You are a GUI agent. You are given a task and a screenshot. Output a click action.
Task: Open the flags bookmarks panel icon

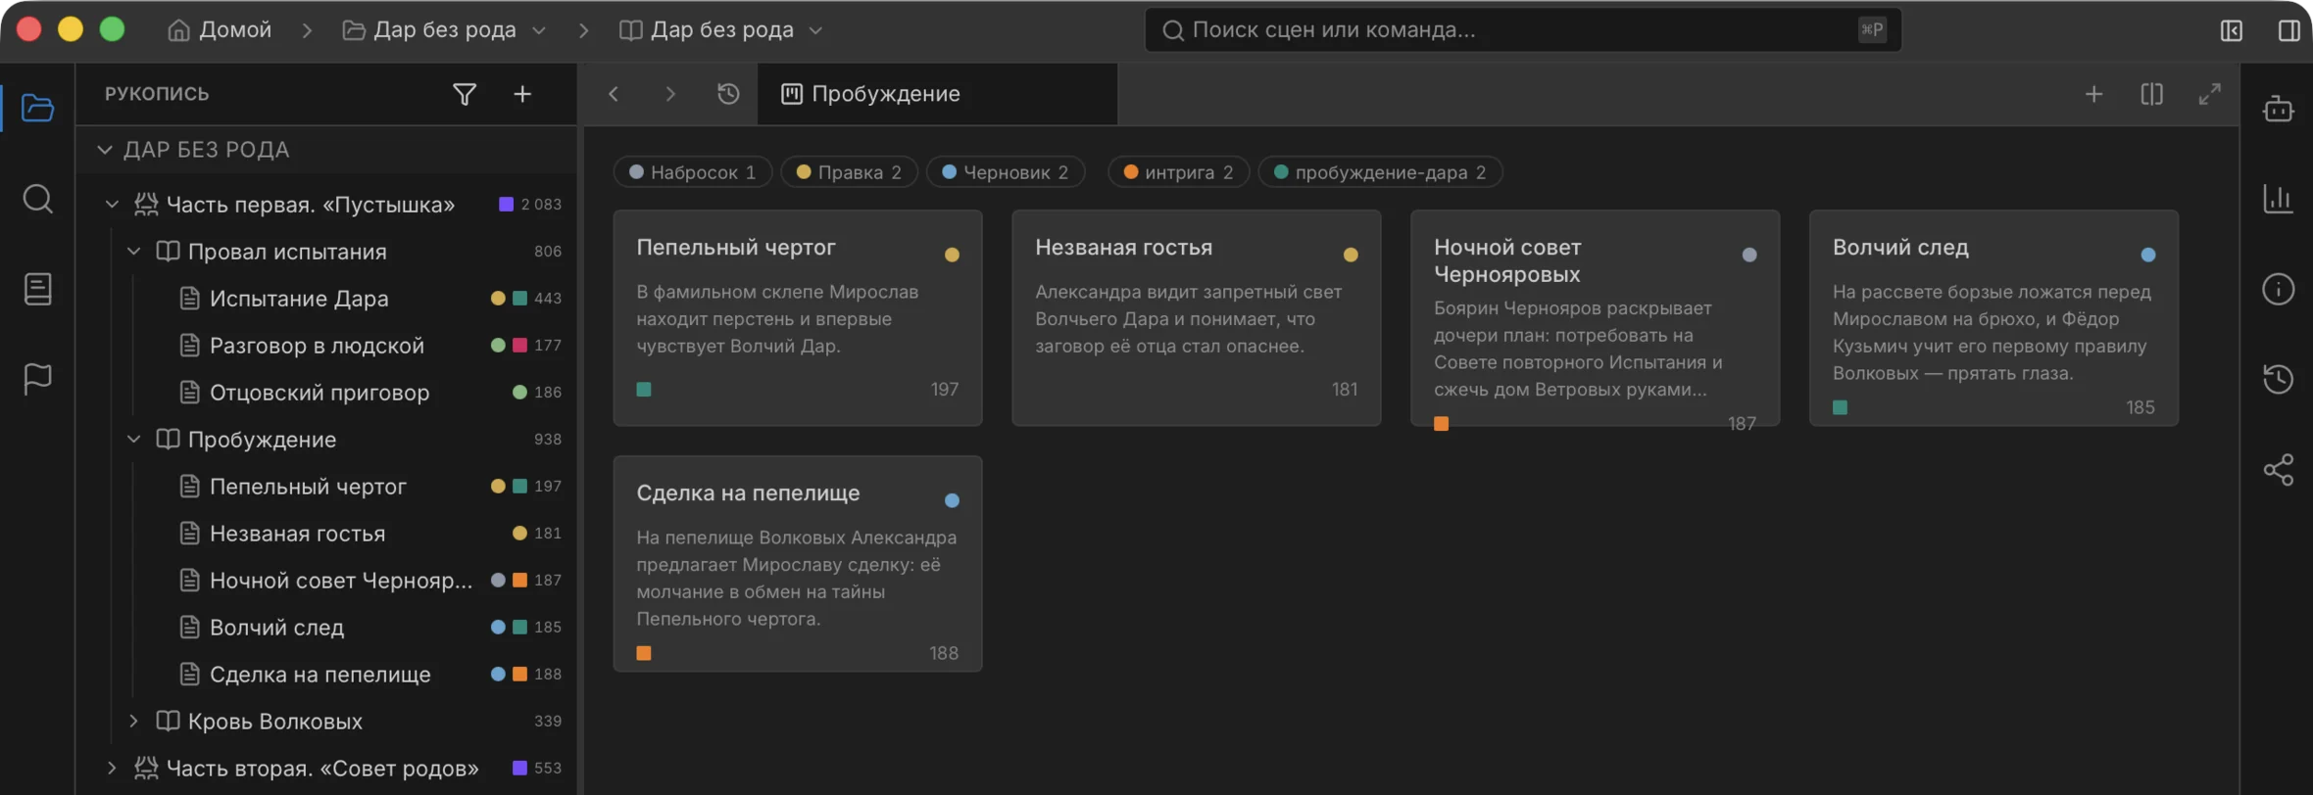[x=37, y=379]
